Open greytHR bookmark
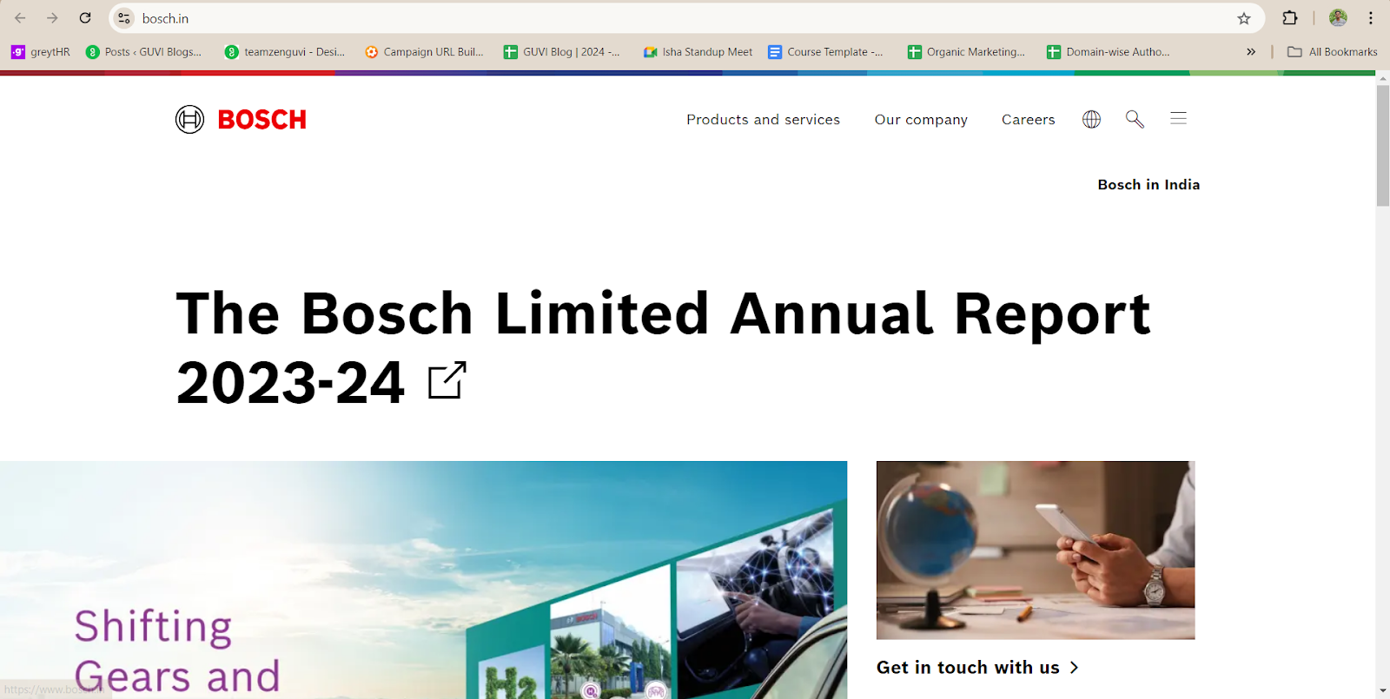Screen dimensions: 1390x699 tap(41, 52)
